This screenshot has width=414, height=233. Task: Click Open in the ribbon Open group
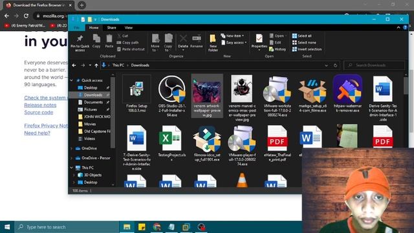pos(277,36)
